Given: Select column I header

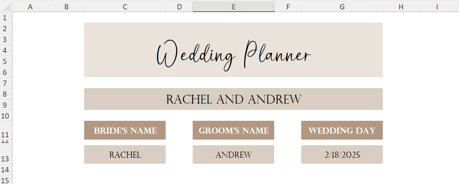Looking at the screenshot, I should tap(437, 7).
